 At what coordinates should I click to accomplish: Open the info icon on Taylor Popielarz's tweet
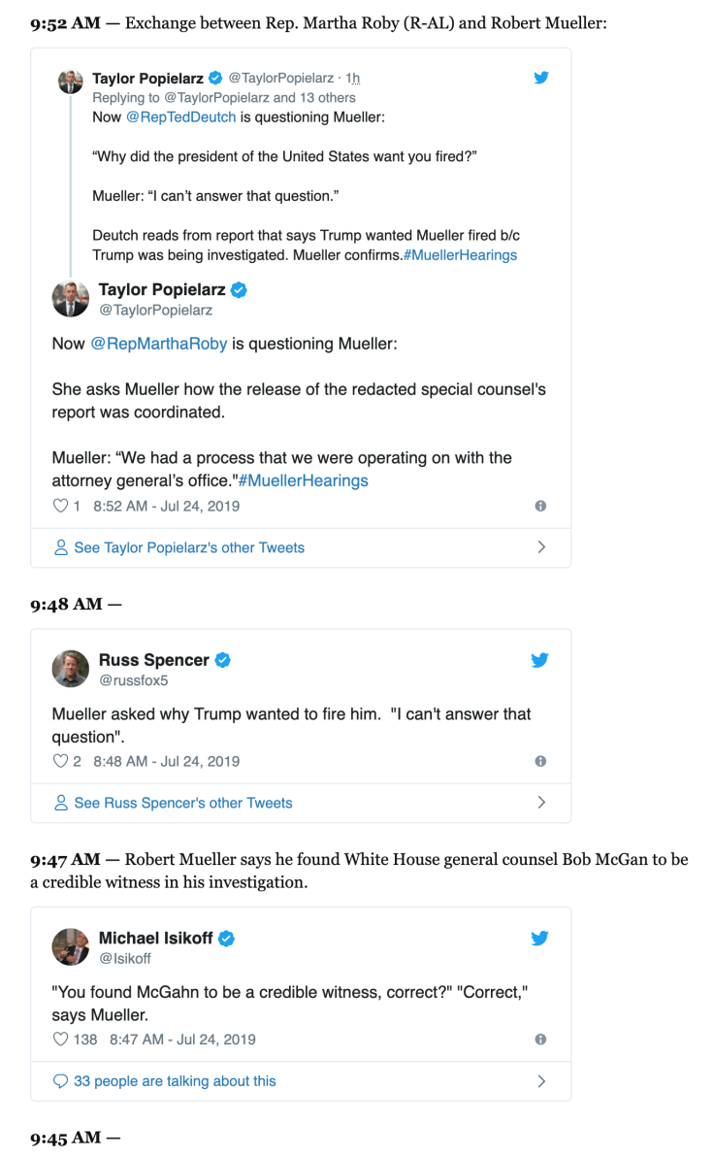point(540,506)
